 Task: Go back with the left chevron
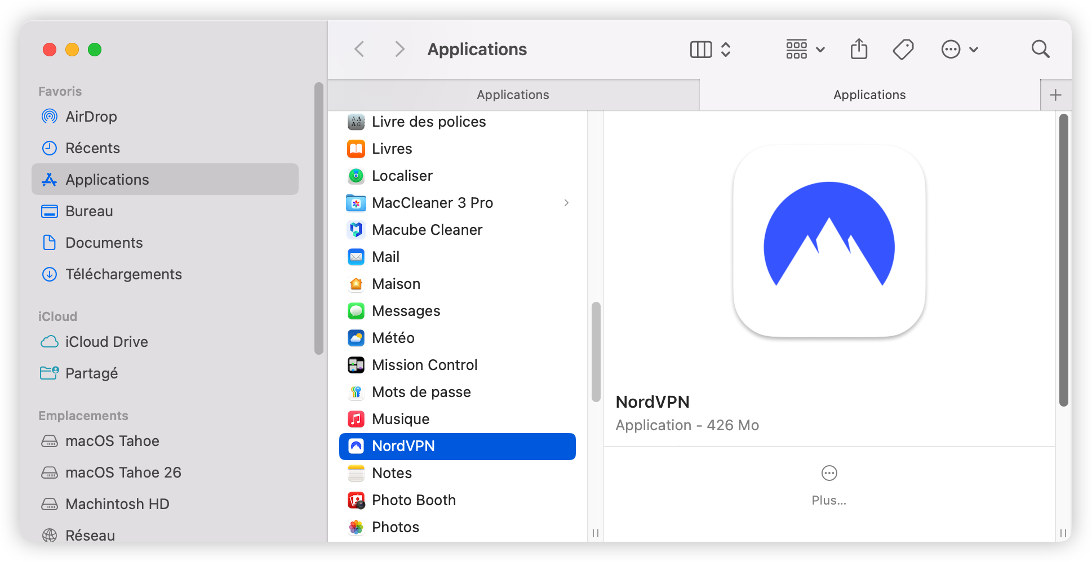coord(359,50)
